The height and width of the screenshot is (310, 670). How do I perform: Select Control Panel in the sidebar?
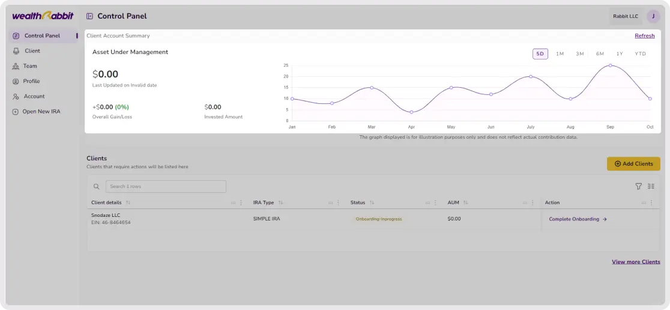click(x=42, y=36)
